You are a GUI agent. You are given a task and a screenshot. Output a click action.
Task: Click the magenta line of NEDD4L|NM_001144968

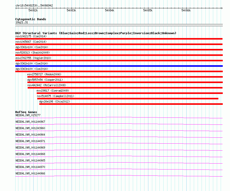coord(119,156)
